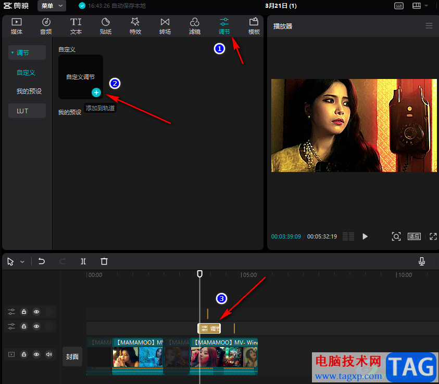Redo the last action
The height and width of the screenshot is (384, 439).
click(x=62, y=261)
